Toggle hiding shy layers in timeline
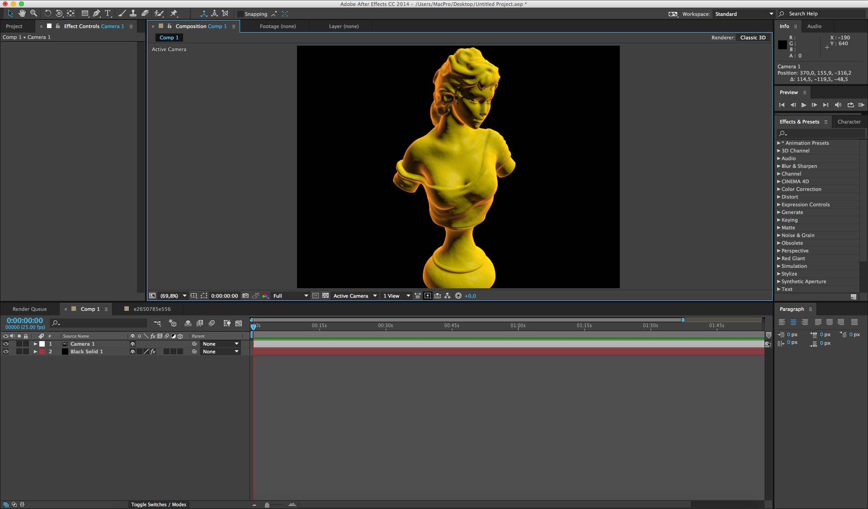This screenshot has height=509, width=868. point(188,323)
